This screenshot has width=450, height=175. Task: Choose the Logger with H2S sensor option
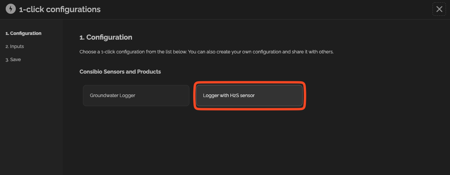[250, 95]
